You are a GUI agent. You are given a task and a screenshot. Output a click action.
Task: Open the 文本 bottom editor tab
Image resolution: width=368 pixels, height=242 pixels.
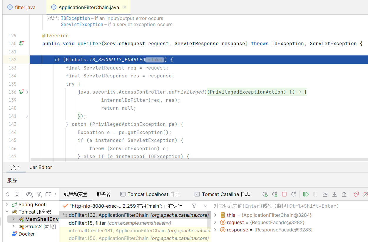pos(16,167)
